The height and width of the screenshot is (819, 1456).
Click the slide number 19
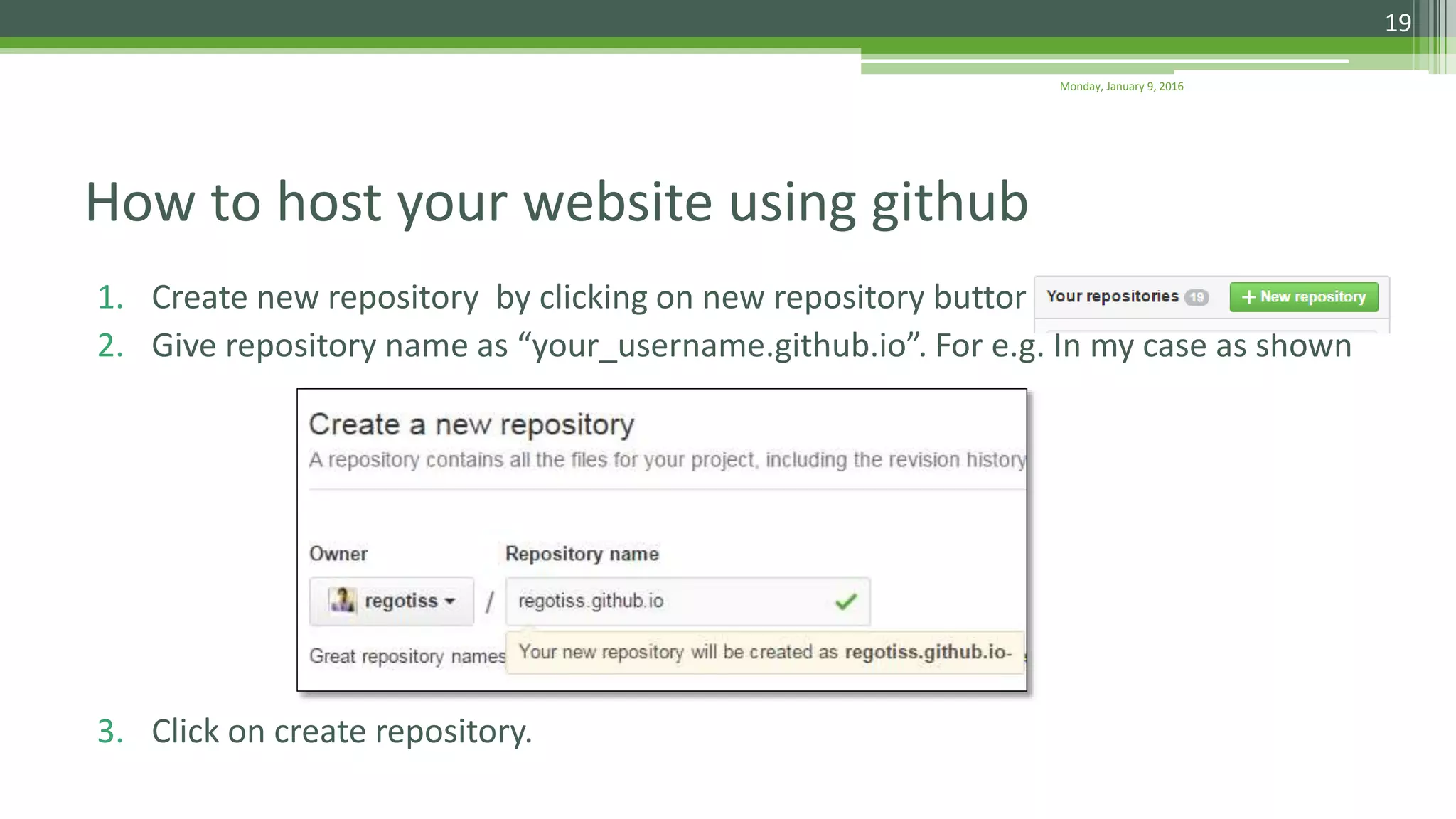click(1398, 23)
